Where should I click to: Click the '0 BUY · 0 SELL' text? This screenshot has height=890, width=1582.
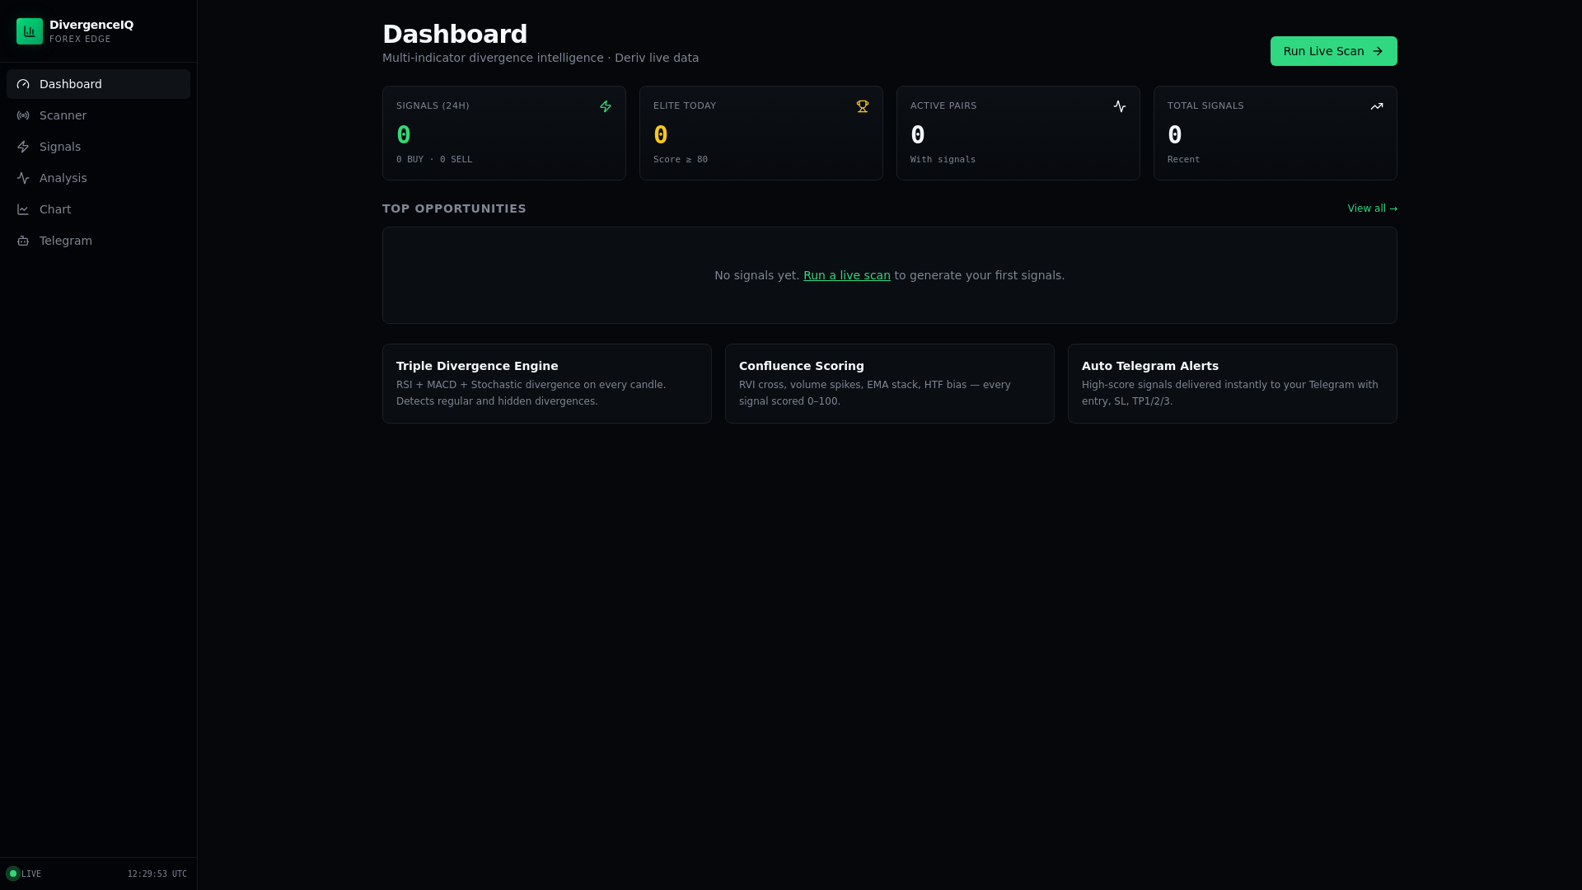434,160
